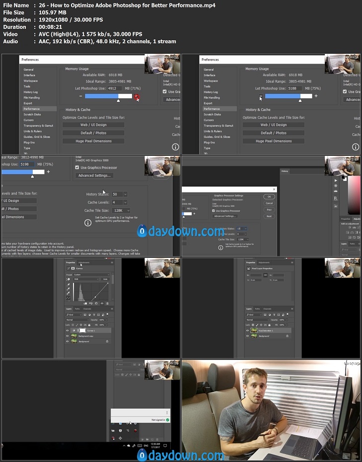Image resolution: width=362 pixels, height=462 pixels.
Task: Expand the hidden icons chevron in the Windows taskbar
Action: [x=124, y=446]
